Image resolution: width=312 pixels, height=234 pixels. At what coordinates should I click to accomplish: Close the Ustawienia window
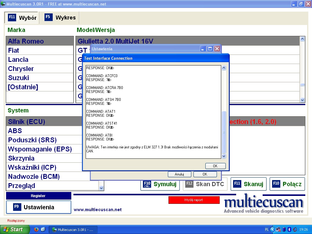coord(217,49)
